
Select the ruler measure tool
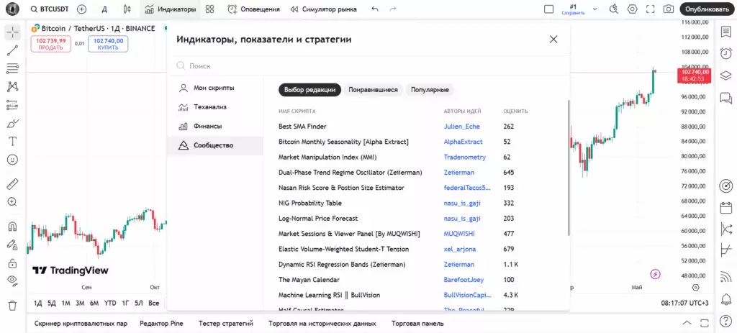pyautogui.click(x=13, y=183)
